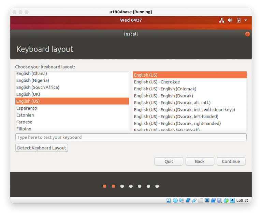Screen dimensions: 262x216
Task: Click the Left ⌘ host key indicator
Action: 242,200
